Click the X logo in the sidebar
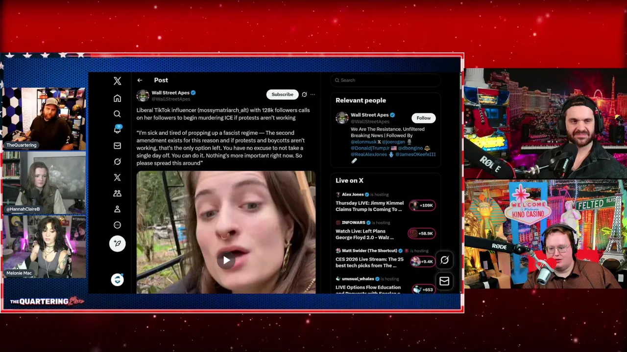This screenshot has height=352, width=627. coord(117,81)
